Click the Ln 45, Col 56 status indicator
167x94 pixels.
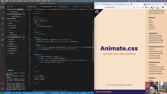55,93
